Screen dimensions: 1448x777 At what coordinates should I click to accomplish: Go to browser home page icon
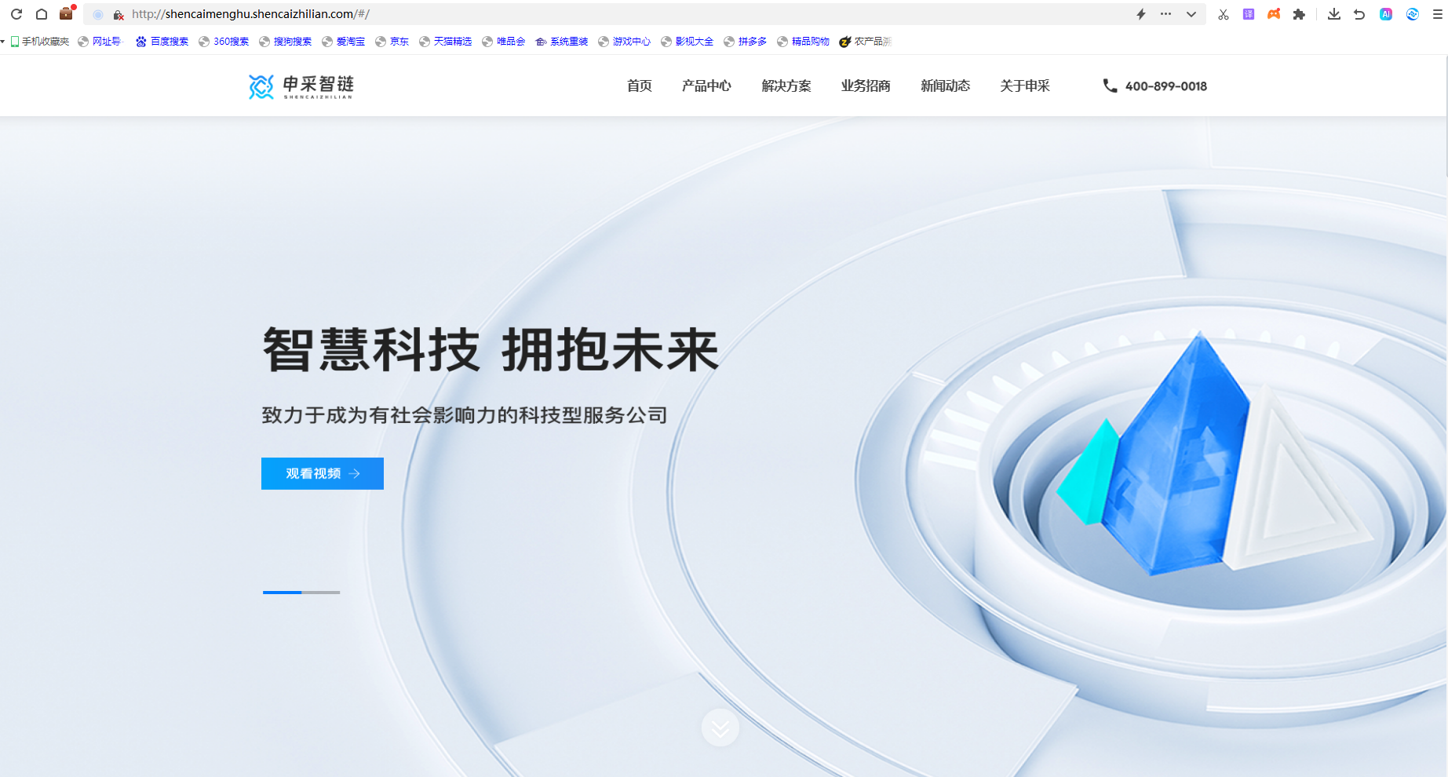42,14
